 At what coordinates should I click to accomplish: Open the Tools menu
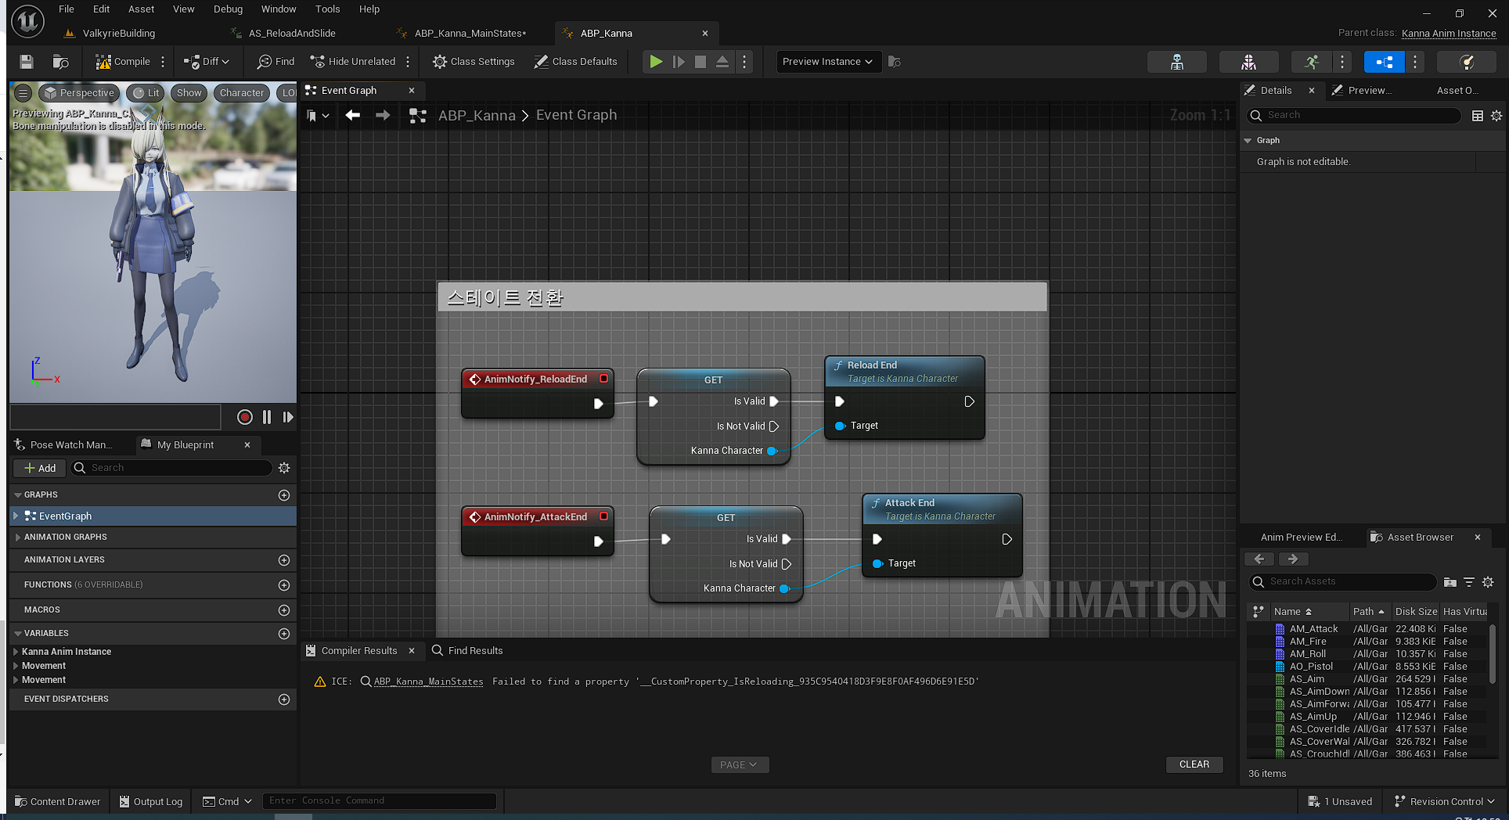pos(327,9)
